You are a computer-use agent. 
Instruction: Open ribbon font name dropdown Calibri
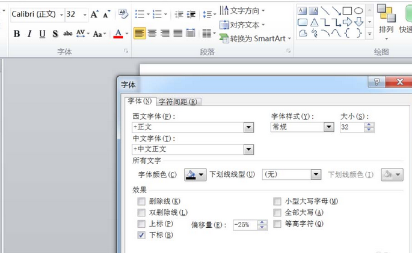click(x=61, y=14)
